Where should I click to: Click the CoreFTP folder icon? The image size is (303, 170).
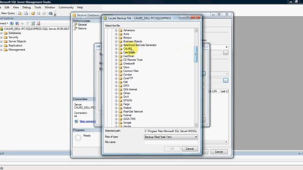[x=120, y=78]
